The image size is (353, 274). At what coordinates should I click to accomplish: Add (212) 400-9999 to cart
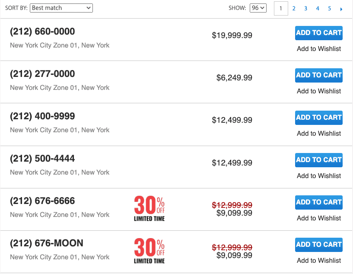pyautogui.click(x=319, y=118)
